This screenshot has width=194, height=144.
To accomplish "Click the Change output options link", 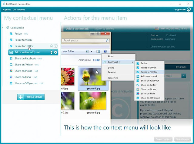I will 163,47.
